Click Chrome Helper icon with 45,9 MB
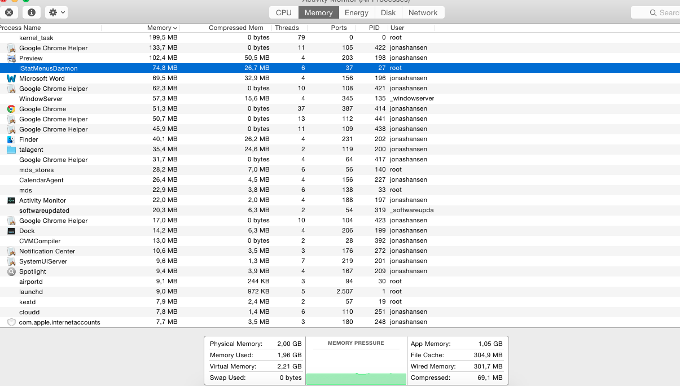This screenshot has height=386, width=680. tap(11, 129)
